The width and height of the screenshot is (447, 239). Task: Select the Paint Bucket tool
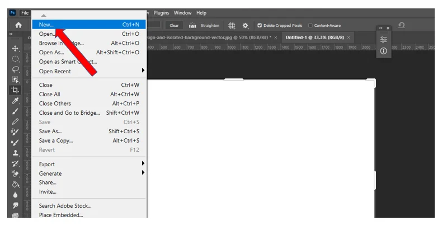(x=15, y=185)
